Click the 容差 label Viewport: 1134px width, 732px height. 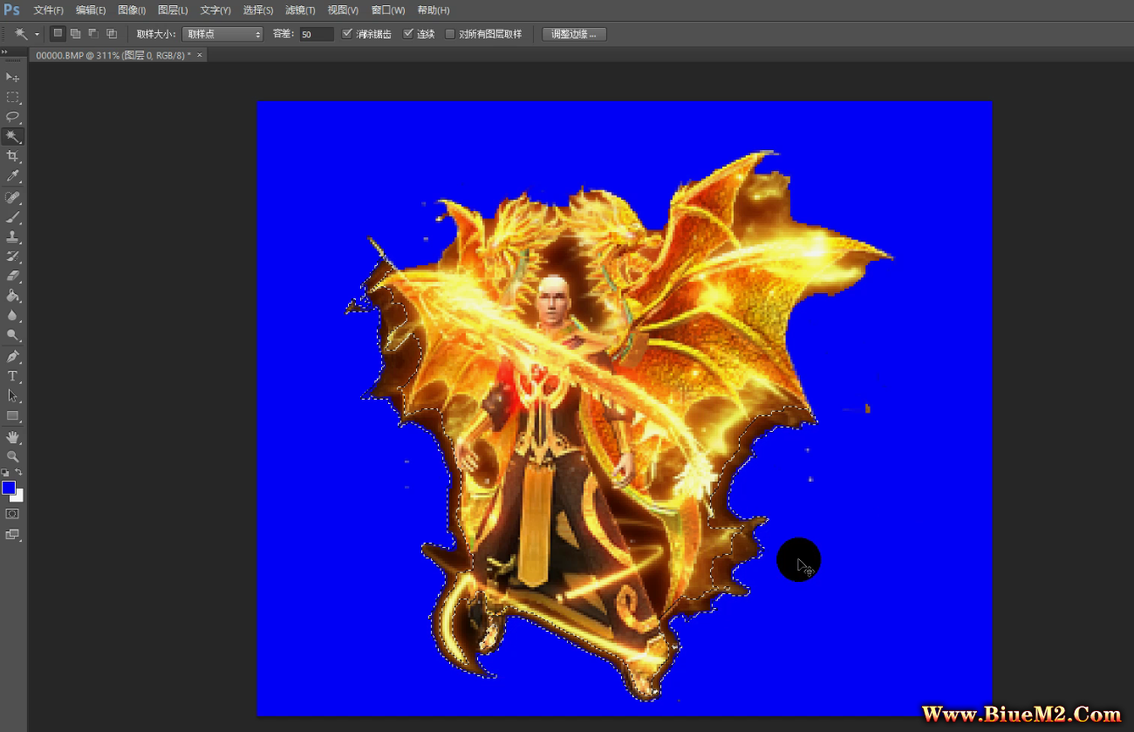coord(283,34)
